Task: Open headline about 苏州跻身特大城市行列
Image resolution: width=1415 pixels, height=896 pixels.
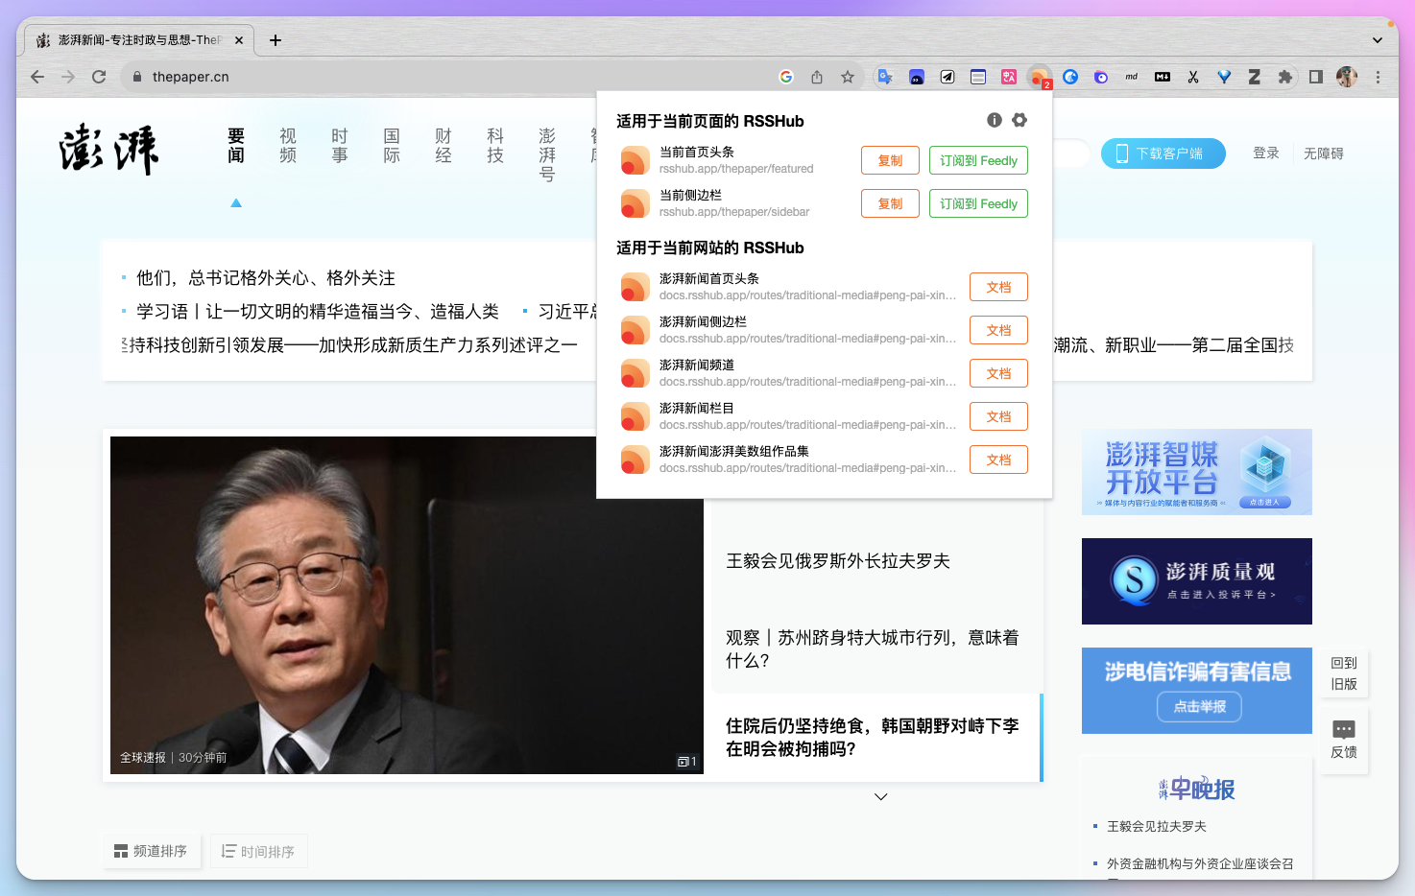Action: click(x=872, y=649)
